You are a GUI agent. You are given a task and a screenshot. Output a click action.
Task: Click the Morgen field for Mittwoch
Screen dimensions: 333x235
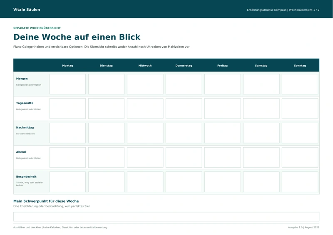145,84
